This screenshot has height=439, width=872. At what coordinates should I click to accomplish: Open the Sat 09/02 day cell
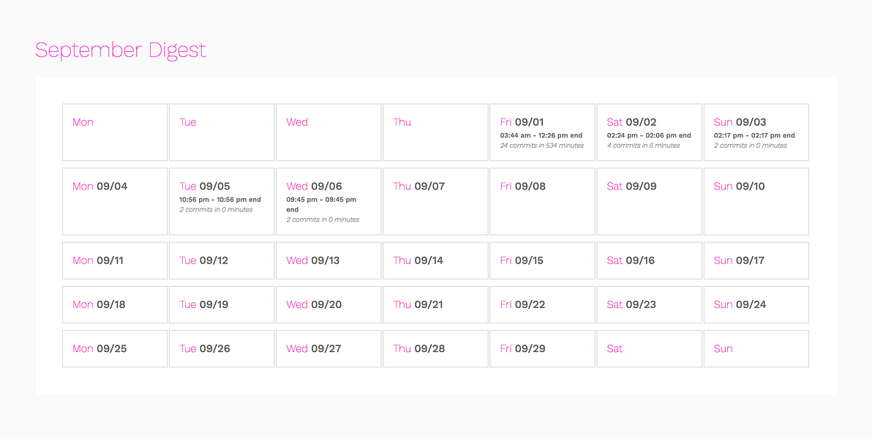(649, 132)
